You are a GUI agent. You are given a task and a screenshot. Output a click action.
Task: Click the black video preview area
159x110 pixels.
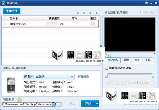(x=130, y=35)
